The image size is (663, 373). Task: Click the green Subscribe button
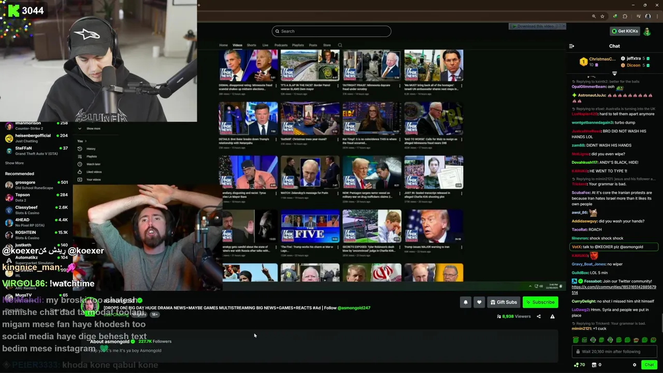[540, 302]
